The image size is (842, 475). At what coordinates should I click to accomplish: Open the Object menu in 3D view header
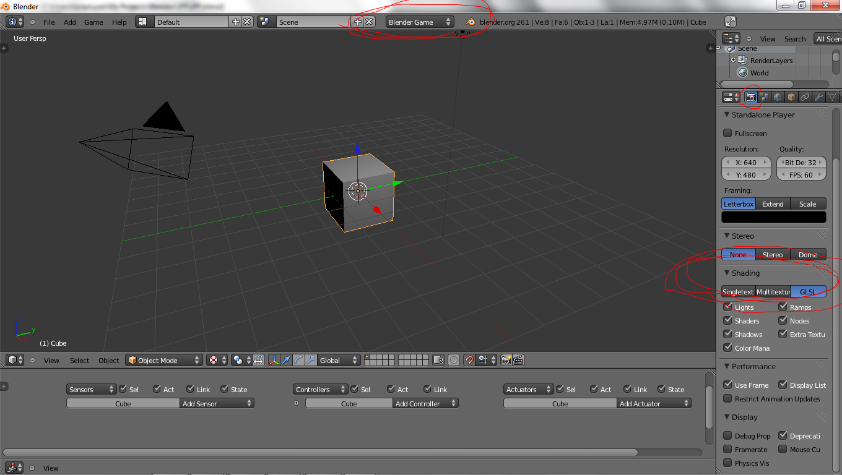pos(108,361)
